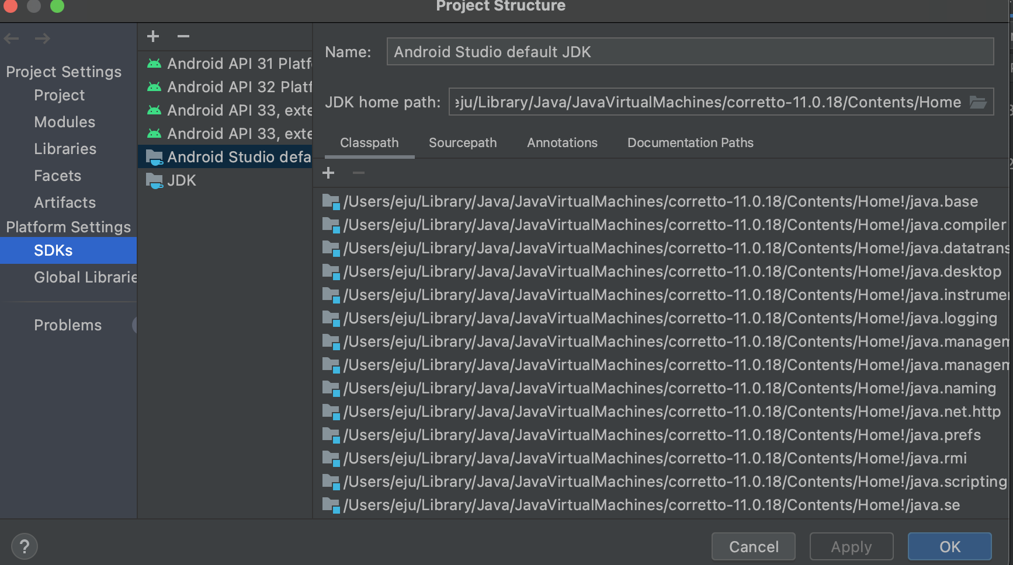
Task: Click the java.net.http folder icon
Action: pyautogui.click(x=331, y=412)
